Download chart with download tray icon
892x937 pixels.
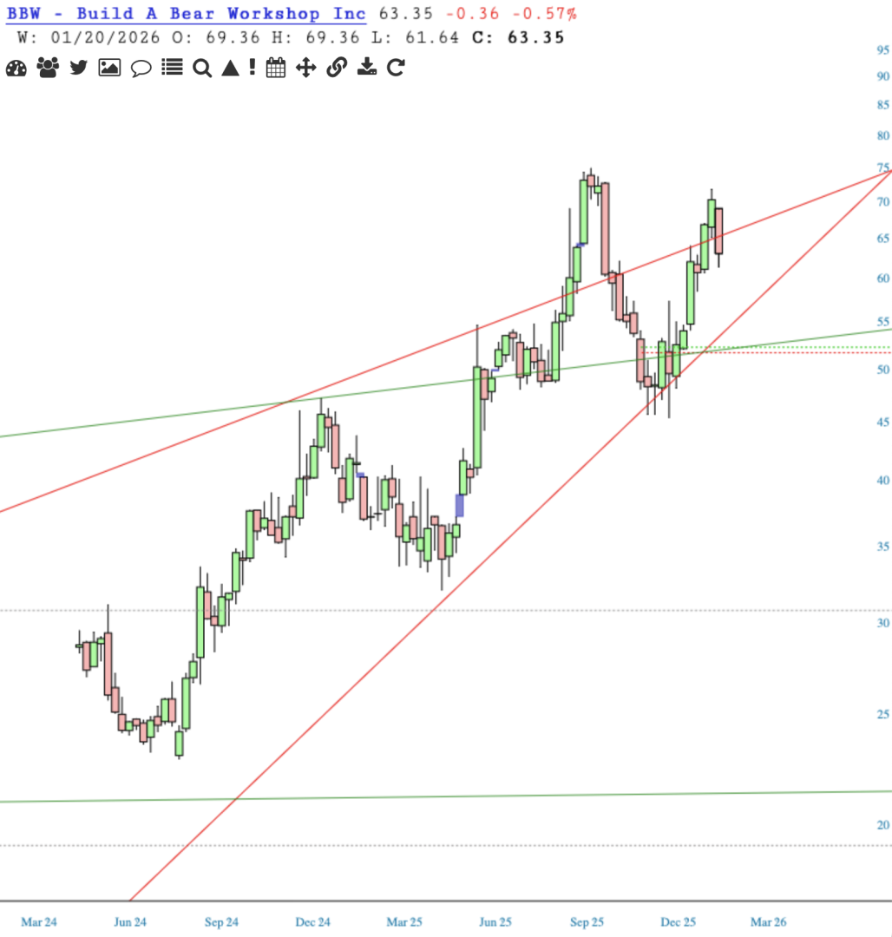point(367,67)
